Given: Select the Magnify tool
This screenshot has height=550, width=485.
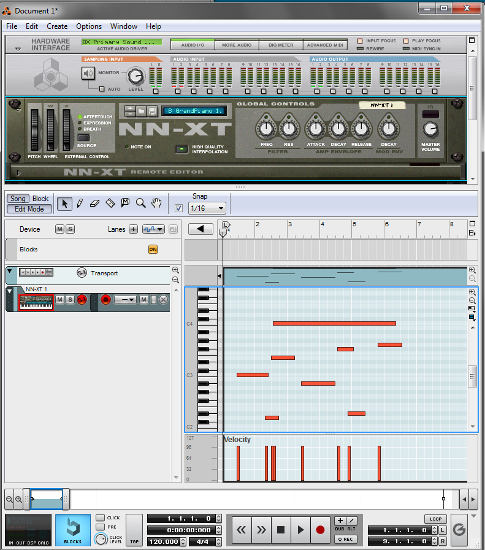Looking at the screenshot, I should click(140, 203).
